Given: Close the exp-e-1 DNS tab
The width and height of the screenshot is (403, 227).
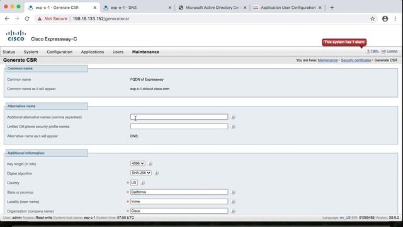Looking at the screenshot, I should tap(169, 8).
